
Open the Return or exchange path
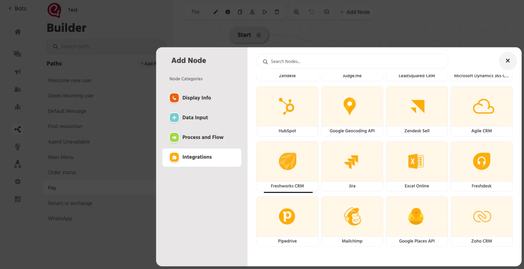[70, 203]
